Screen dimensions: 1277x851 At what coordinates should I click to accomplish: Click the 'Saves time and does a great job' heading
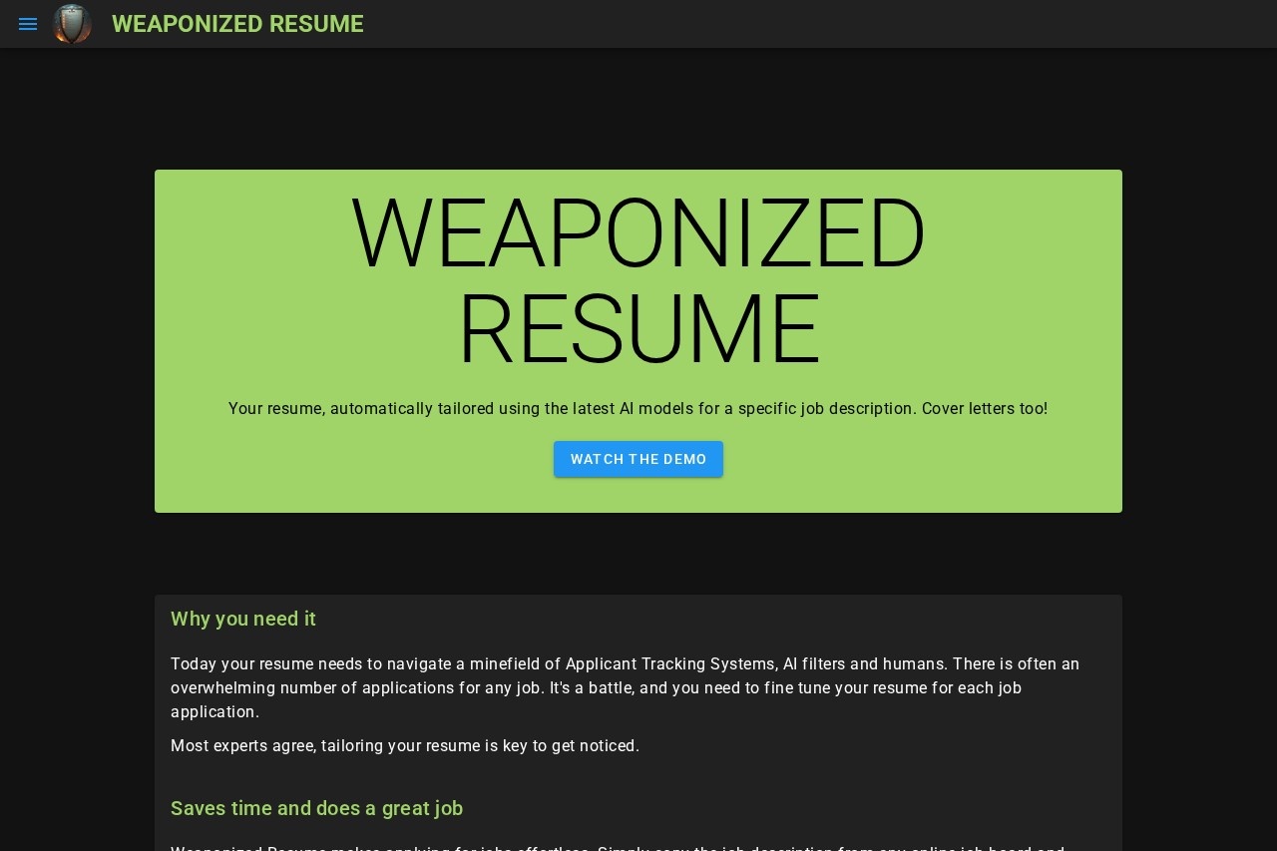316,808
